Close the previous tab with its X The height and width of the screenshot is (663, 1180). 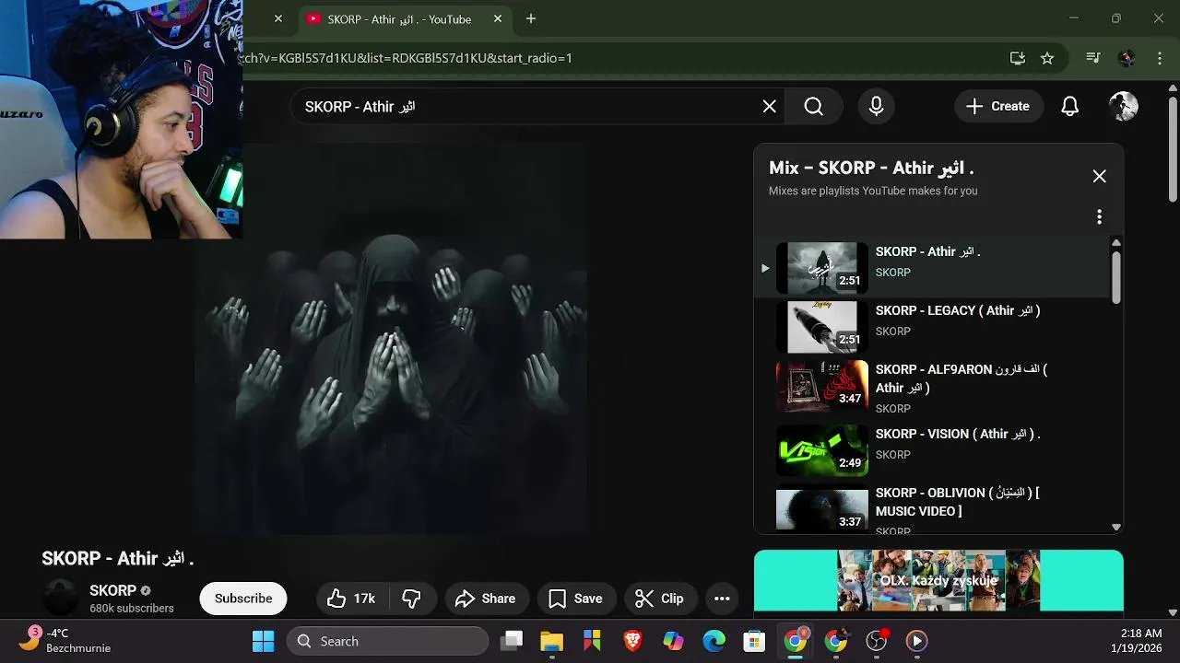278,18
